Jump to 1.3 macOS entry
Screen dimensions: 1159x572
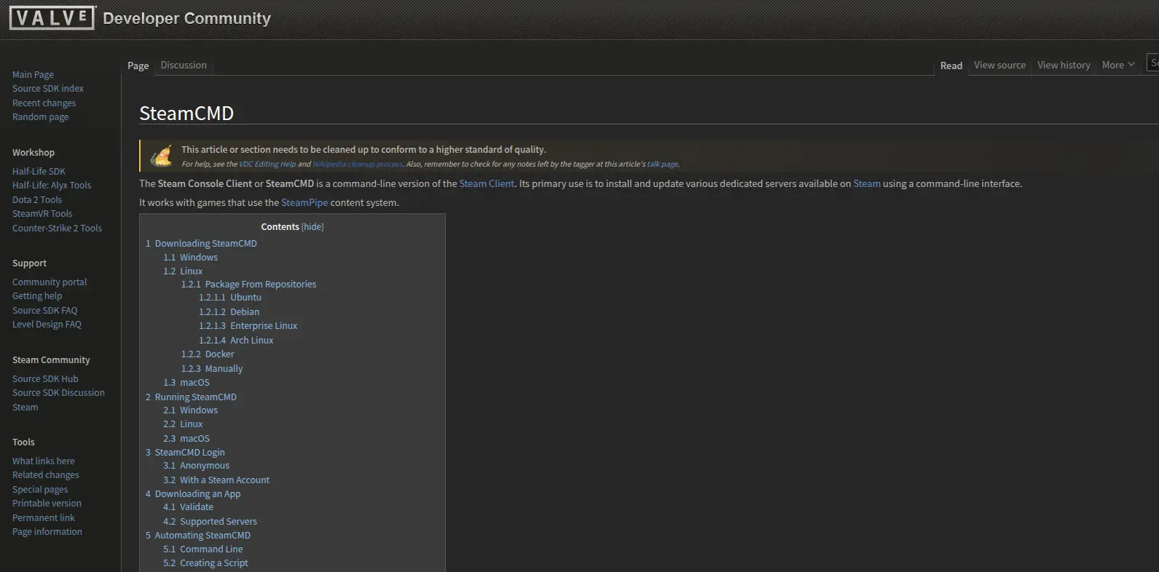click(x=186, y=382)
